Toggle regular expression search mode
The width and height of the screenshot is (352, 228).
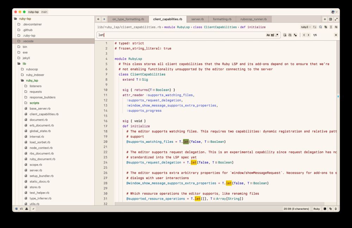tap(277, 35)
